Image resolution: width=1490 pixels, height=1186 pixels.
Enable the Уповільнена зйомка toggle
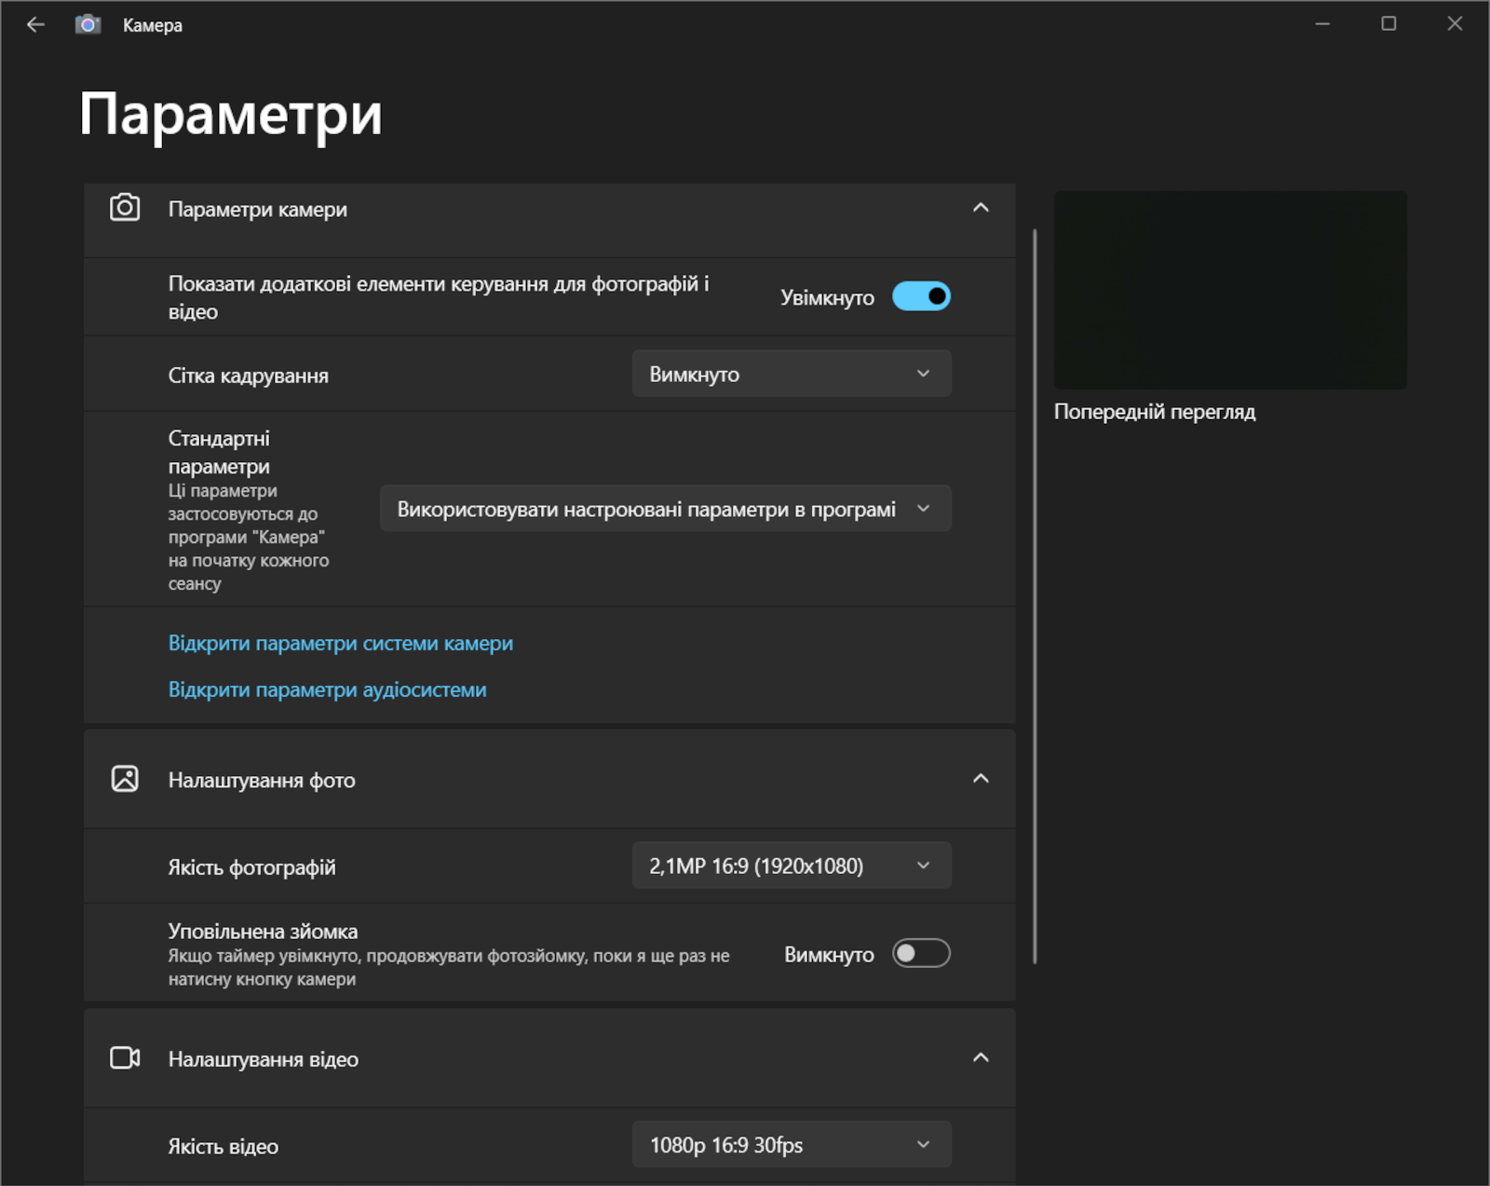[921, 954]
